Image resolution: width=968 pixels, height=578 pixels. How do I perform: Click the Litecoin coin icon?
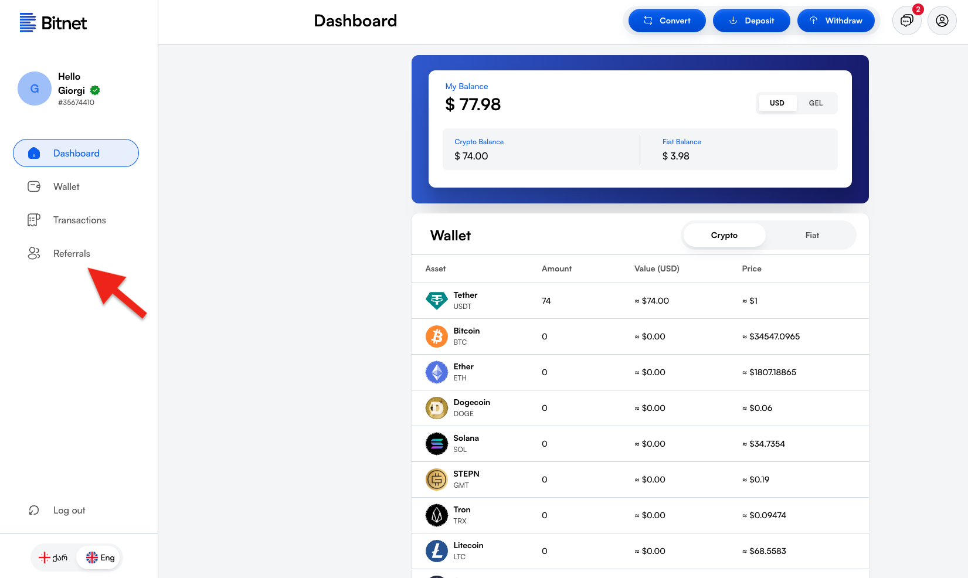(436, 551)
